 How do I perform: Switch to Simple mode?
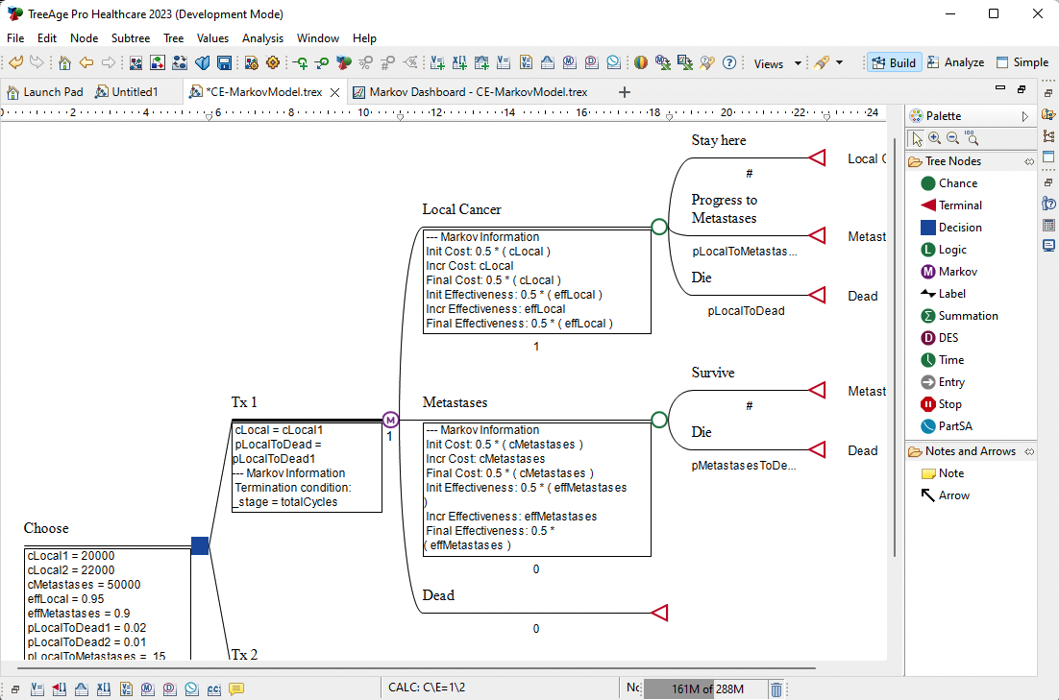point(1022,62)
